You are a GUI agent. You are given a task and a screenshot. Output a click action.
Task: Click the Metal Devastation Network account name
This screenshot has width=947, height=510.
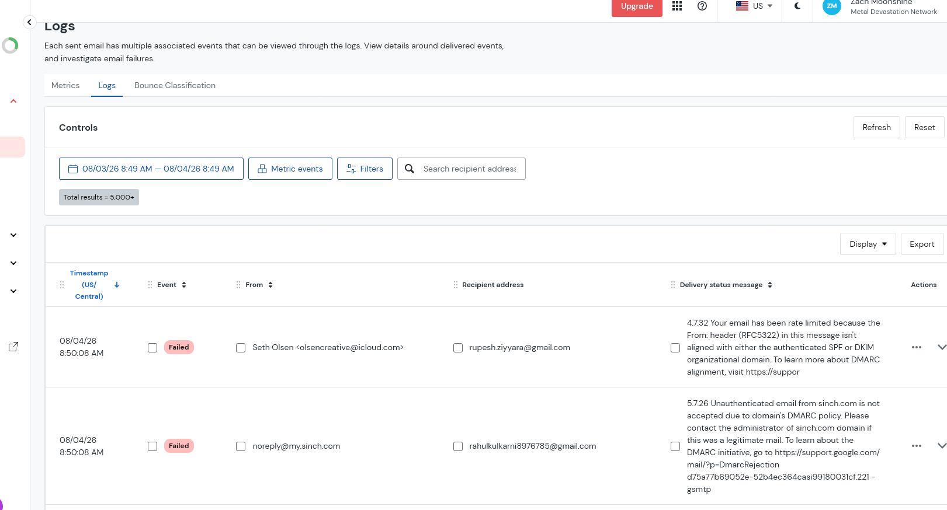(x=893, y=12)
